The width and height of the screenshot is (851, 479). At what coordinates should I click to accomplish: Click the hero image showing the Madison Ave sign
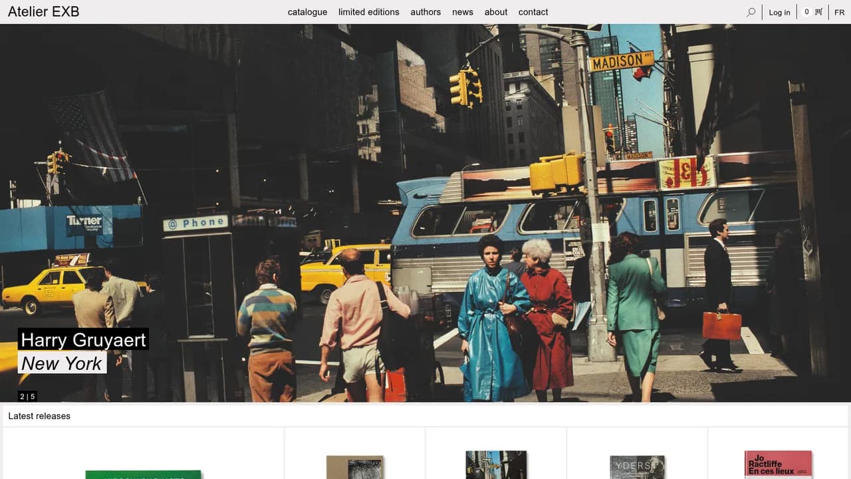coord(425,213)
